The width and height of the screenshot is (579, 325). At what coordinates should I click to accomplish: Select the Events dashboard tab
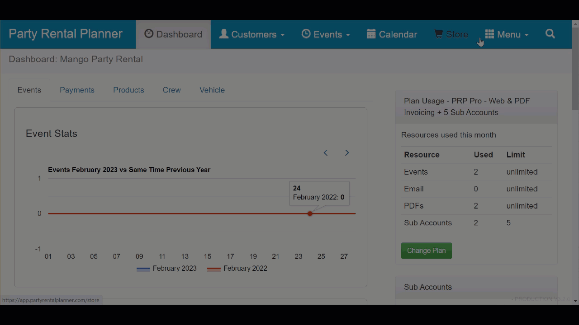[x=29, y=90]
